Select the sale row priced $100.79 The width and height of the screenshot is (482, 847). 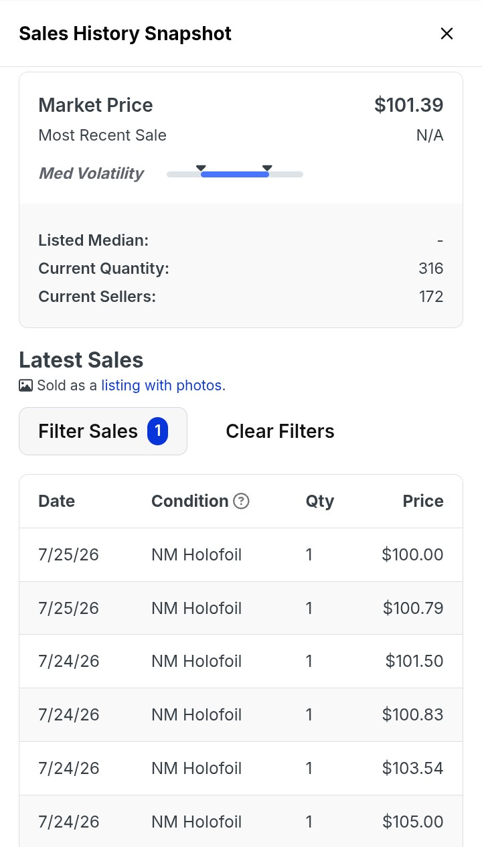pos(241,608)
